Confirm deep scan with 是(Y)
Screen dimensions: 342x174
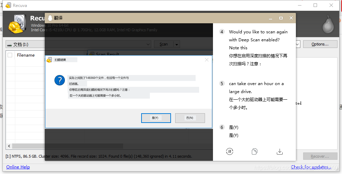[x=156, y=118]
